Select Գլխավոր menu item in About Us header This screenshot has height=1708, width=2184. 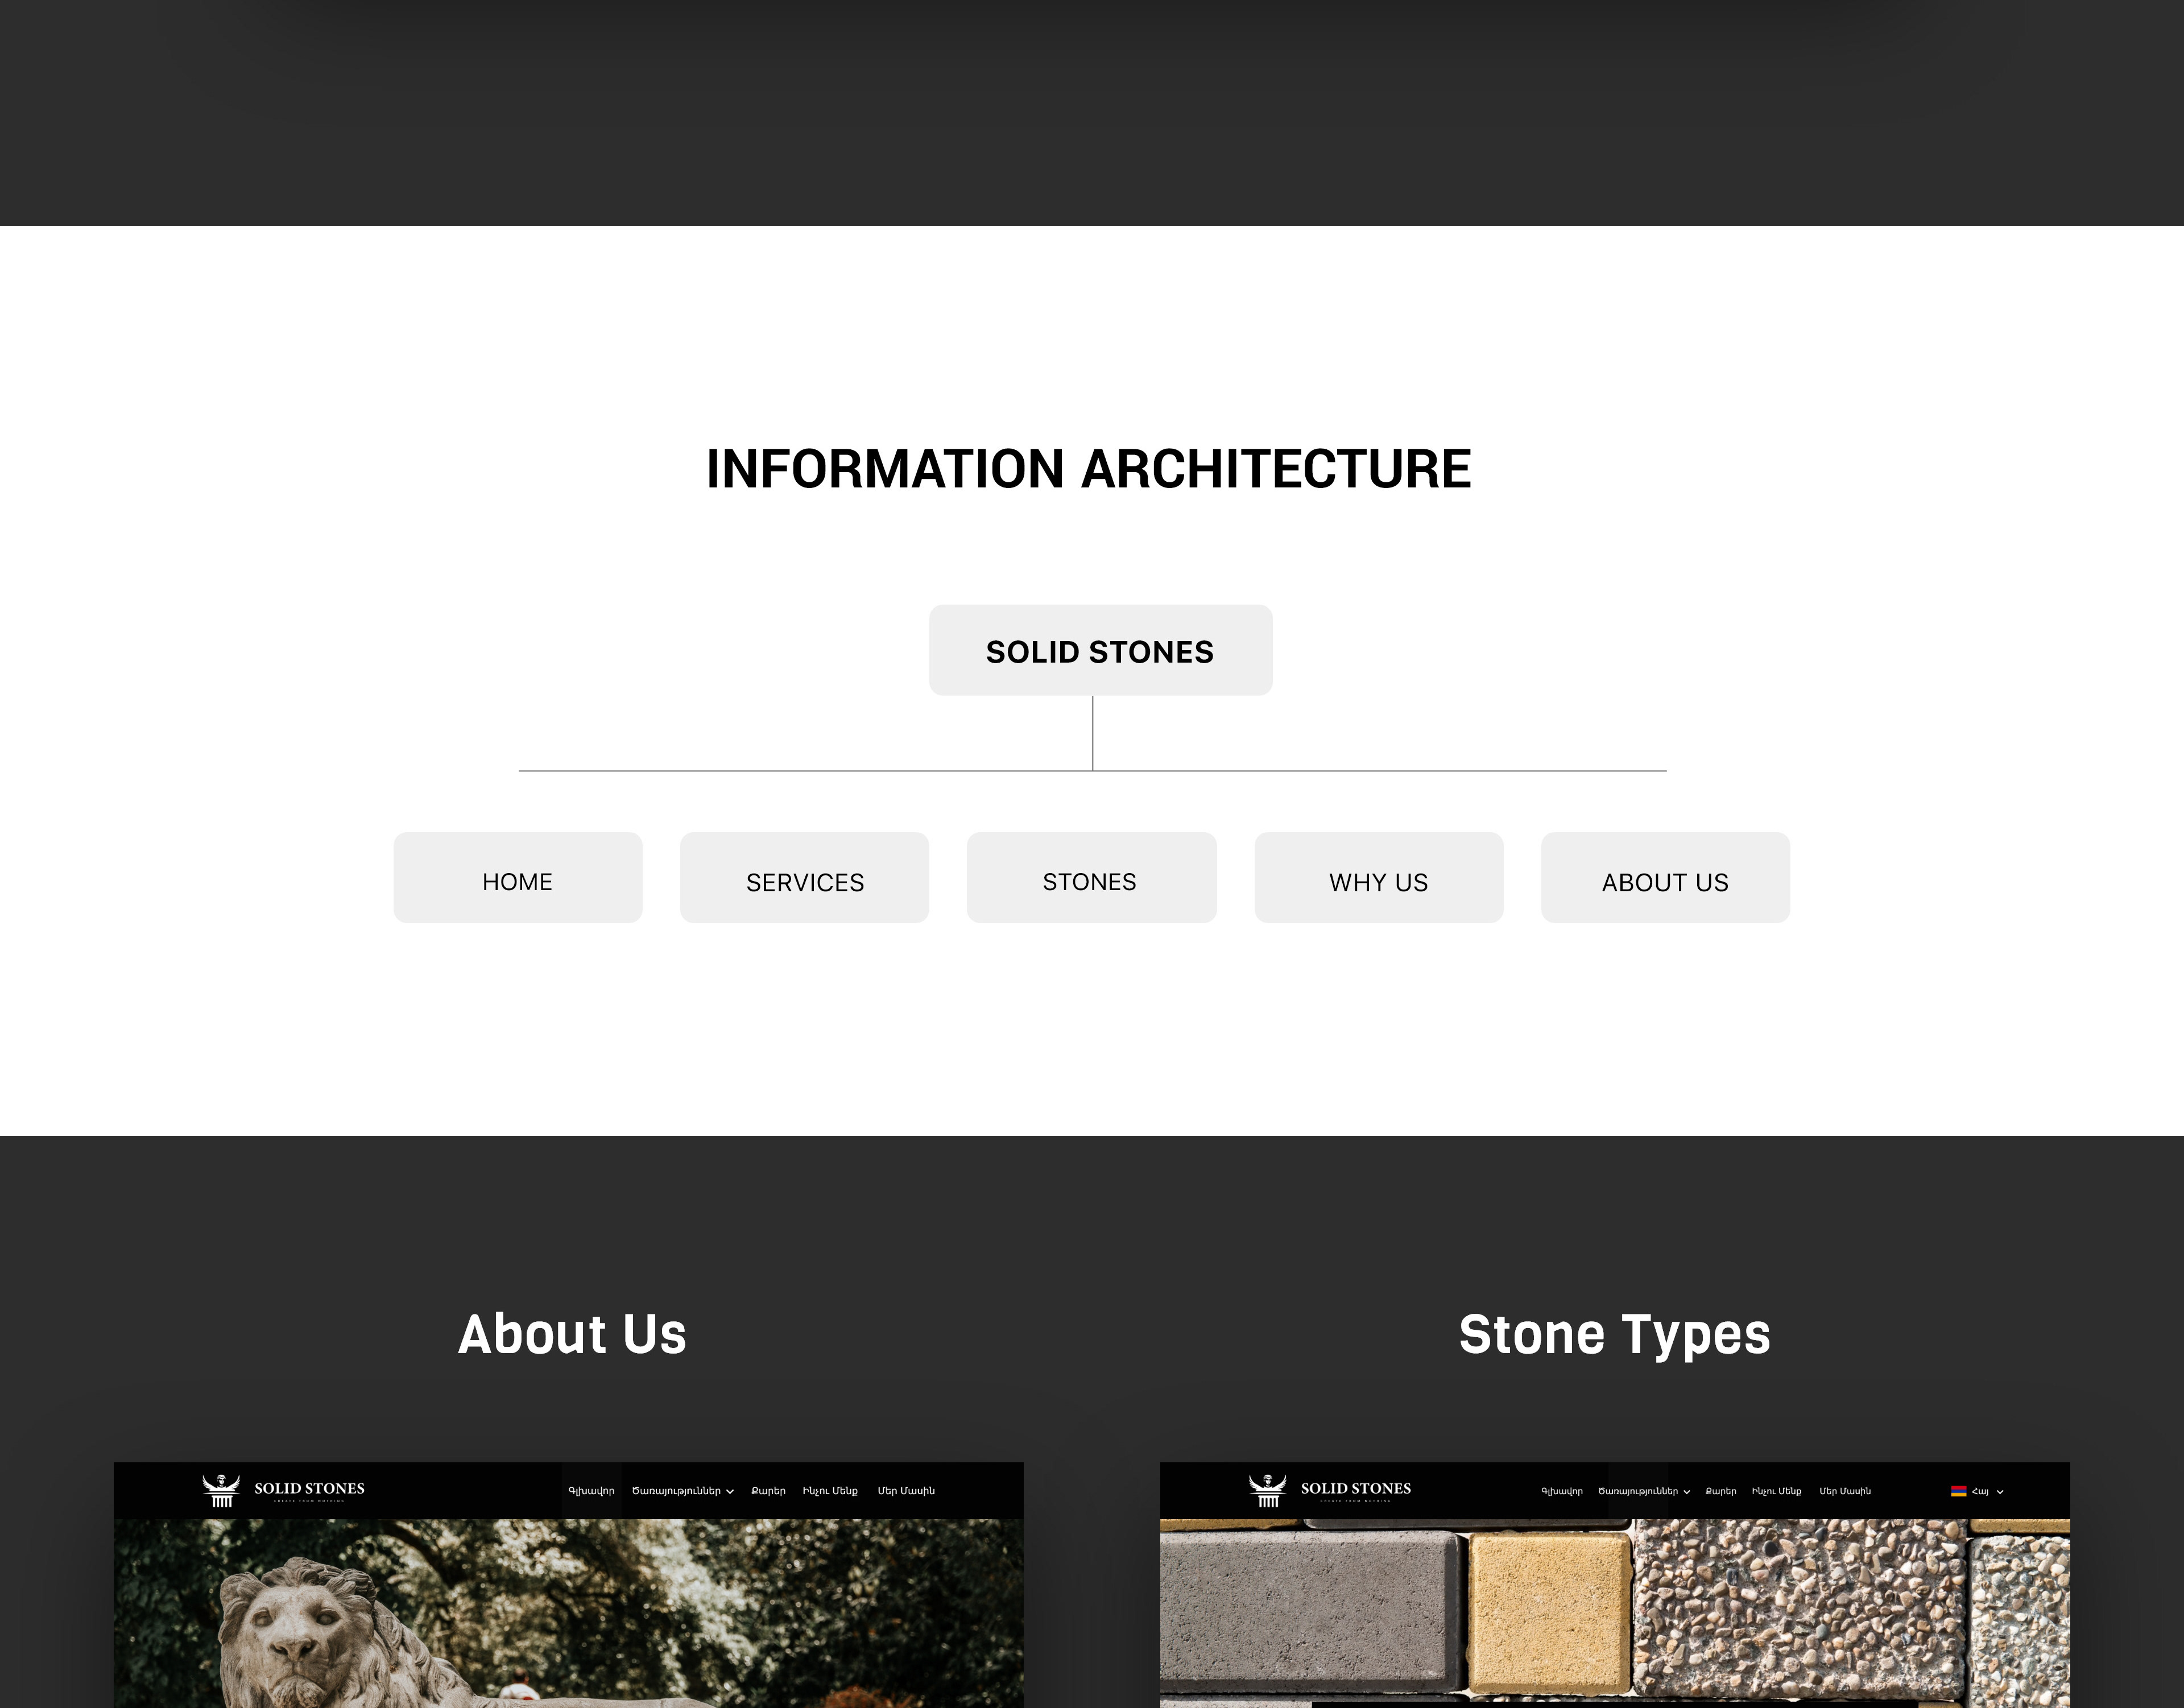pos(591,1491)
